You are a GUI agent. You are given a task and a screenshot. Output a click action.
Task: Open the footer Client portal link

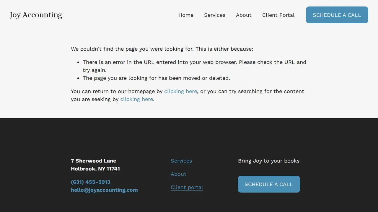[x=187, y=187]
